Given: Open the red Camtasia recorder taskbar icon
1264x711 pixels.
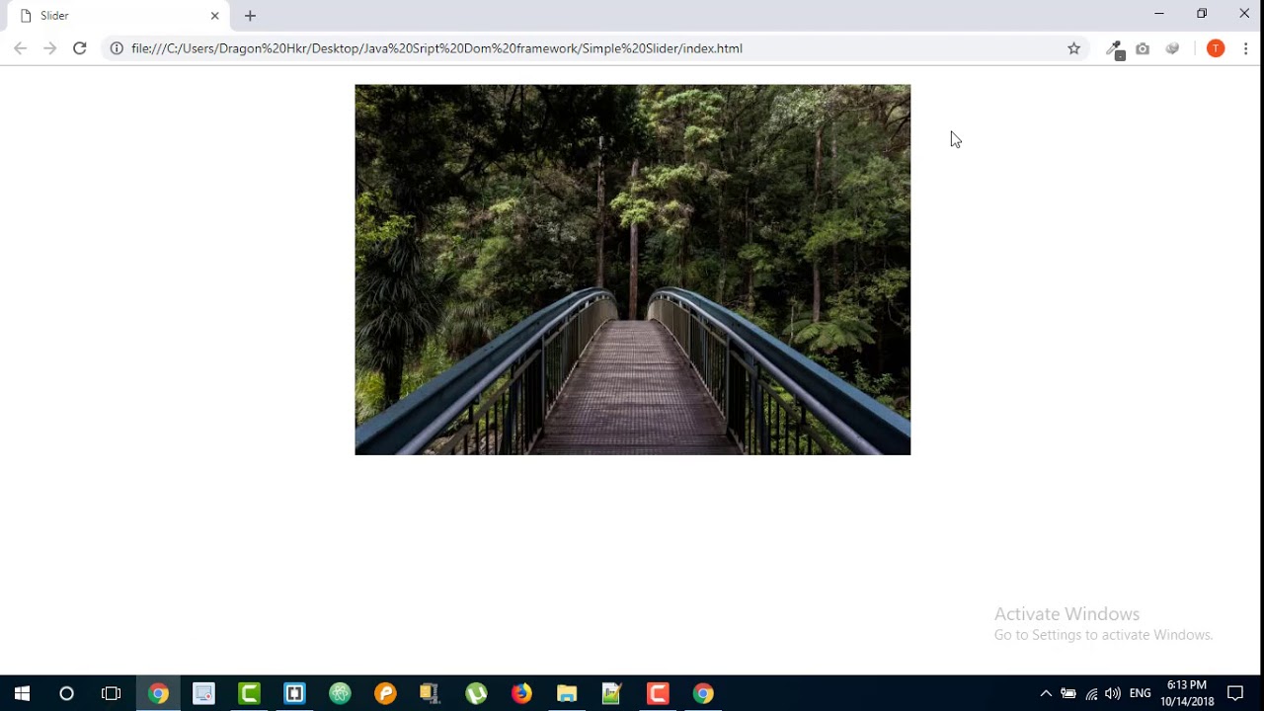Looking at the screenshot, I should pyautogui.click(x=658, y=693).
